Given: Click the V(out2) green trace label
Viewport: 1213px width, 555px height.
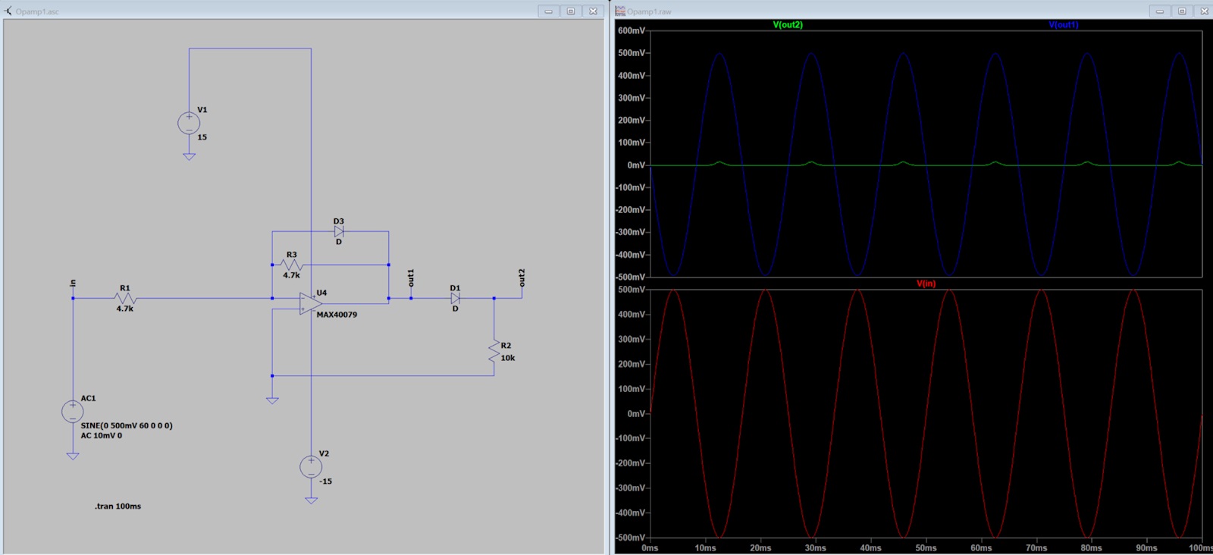Looking at the screenshot, I should (x=788, y=25).
